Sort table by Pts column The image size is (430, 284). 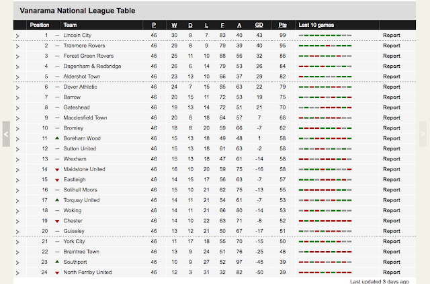click(282, 25)
